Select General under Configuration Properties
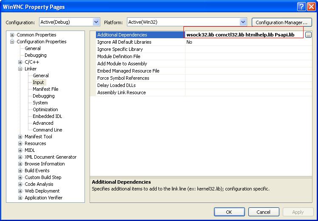 [33, 48]
